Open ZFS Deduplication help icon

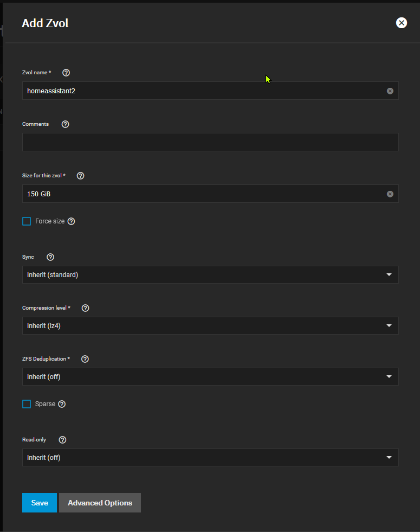(x=85, y=359)
